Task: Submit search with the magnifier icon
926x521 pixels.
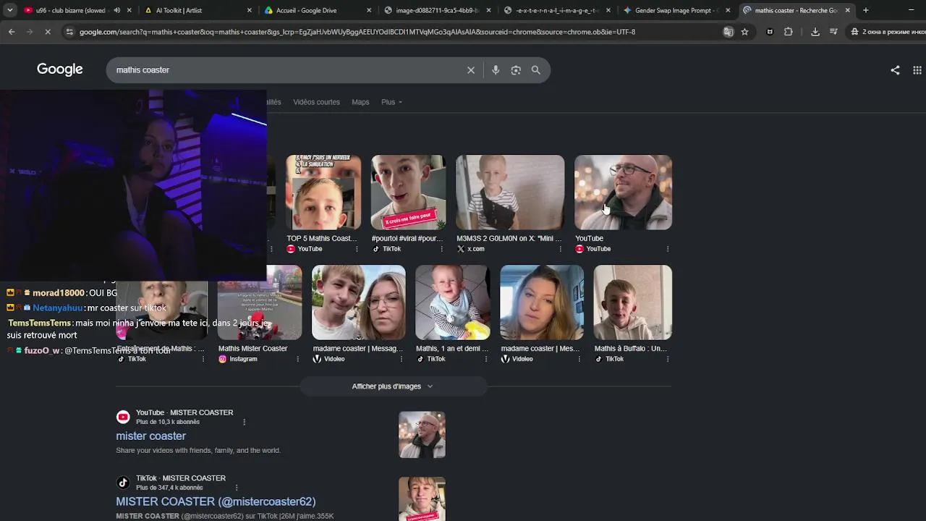Action: (x=536, y=70)
